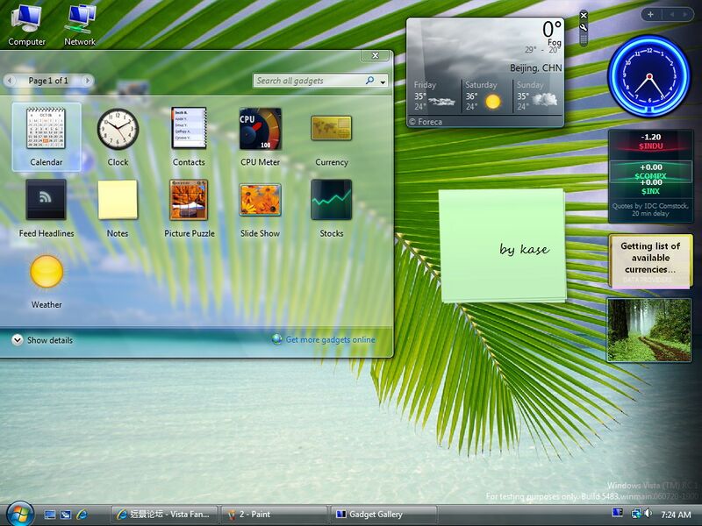Expand Show details section

[18, 340]
